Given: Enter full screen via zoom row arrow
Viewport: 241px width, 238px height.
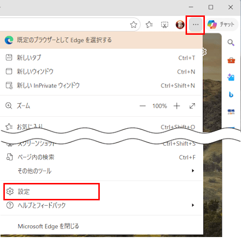Looking at the screenshot, I should [x=192, y=106].
